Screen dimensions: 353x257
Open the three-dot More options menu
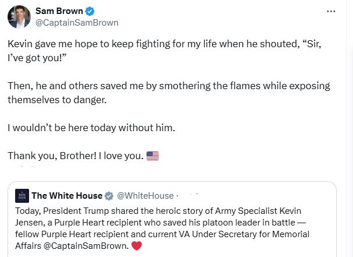331,11
